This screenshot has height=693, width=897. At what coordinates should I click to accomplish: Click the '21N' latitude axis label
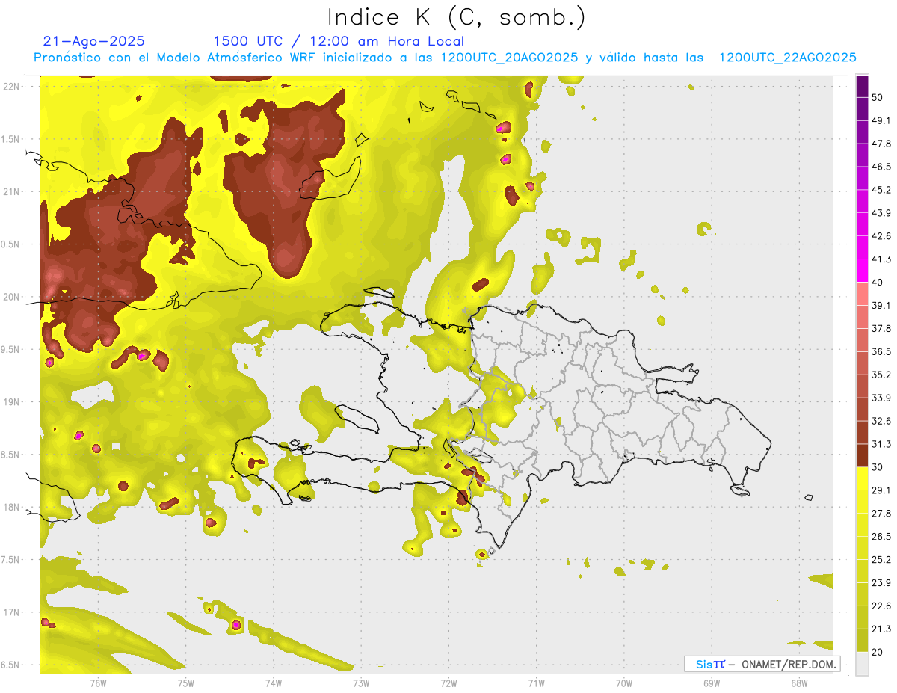click(x=13, y=191)
